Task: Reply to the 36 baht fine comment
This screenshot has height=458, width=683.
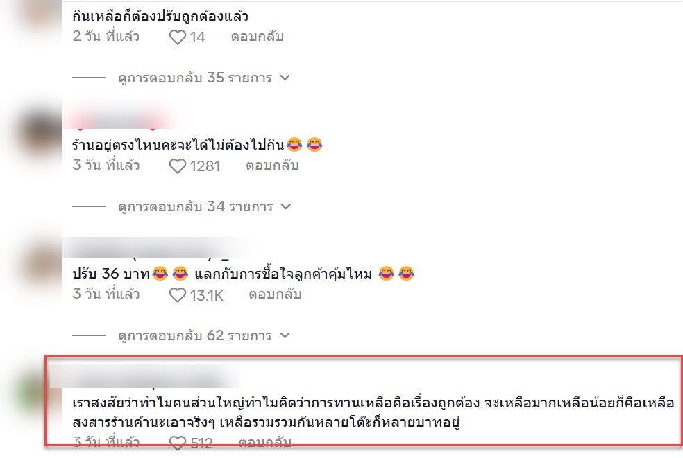Action: pyautogui.click(x=275, y=294)
